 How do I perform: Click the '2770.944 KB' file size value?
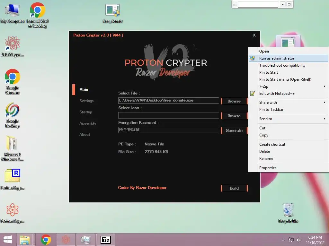(x=156, y=152)
